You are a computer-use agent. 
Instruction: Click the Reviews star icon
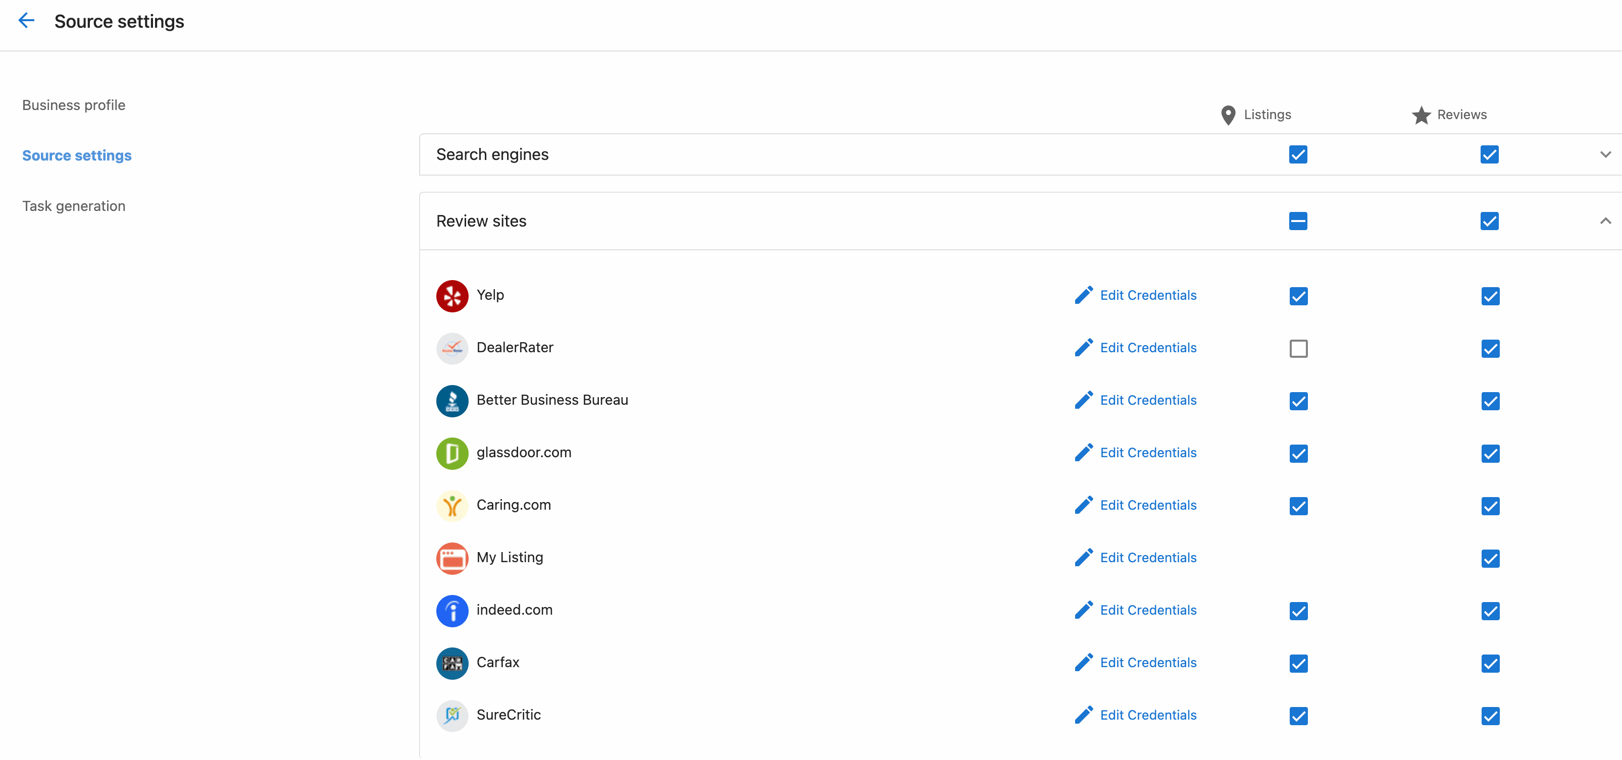[1421, 115]
